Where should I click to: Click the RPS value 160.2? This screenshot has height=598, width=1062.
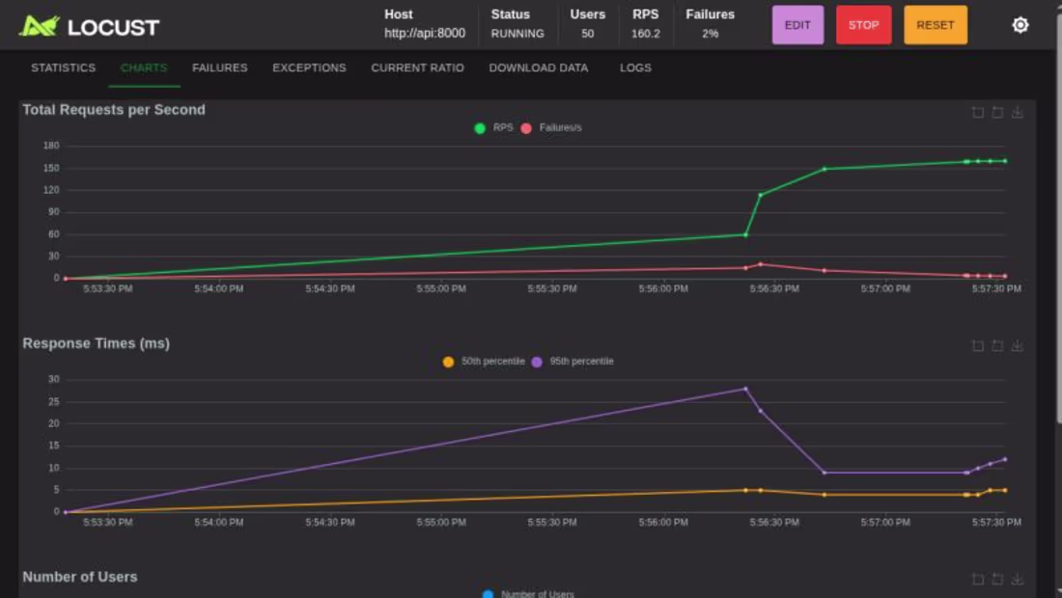click(x=646, y=33)
